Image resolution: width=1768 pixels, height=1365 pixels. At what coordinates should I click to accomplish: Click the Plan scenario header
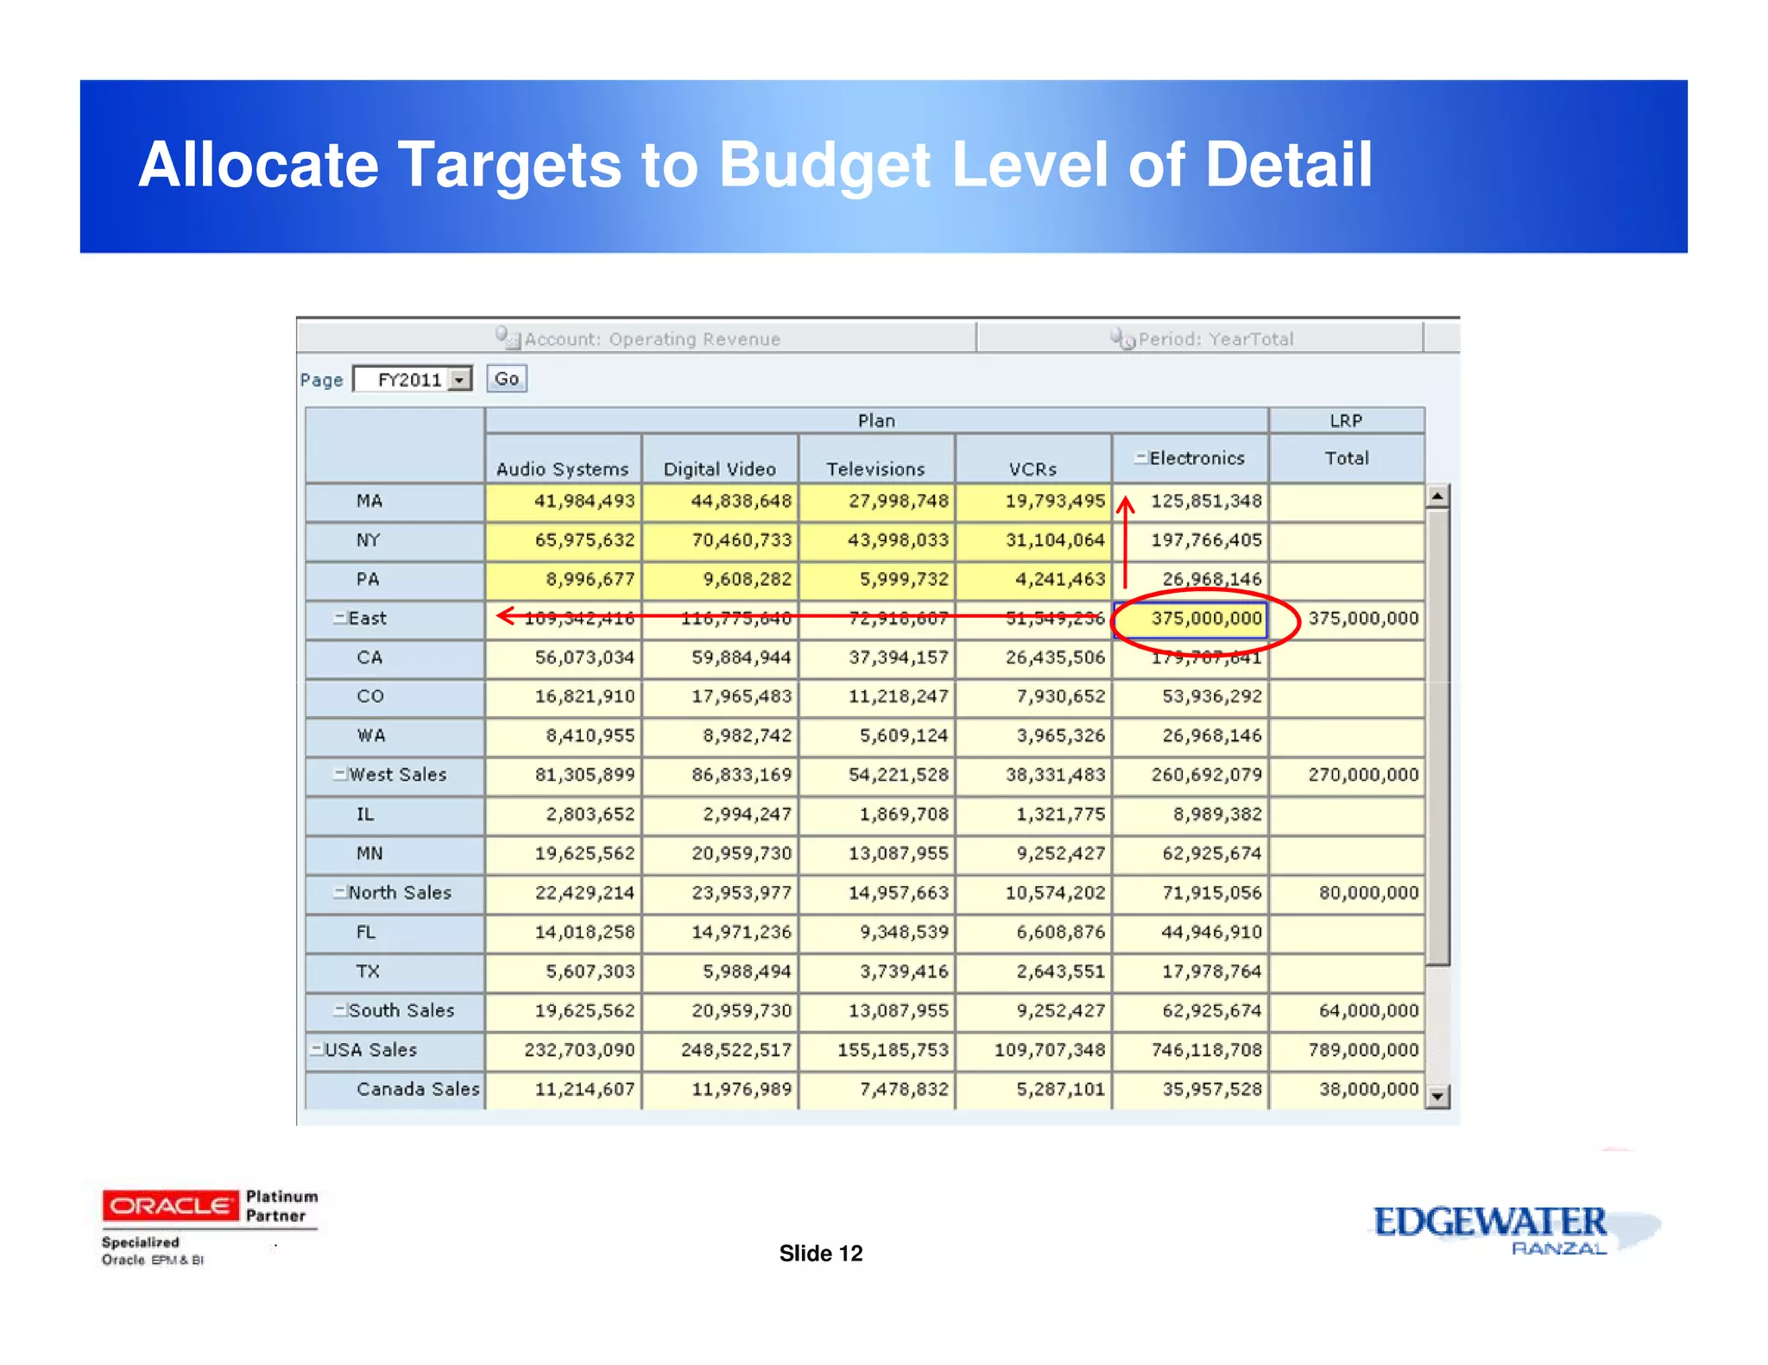pyautogui.click(x=876, y=420)
